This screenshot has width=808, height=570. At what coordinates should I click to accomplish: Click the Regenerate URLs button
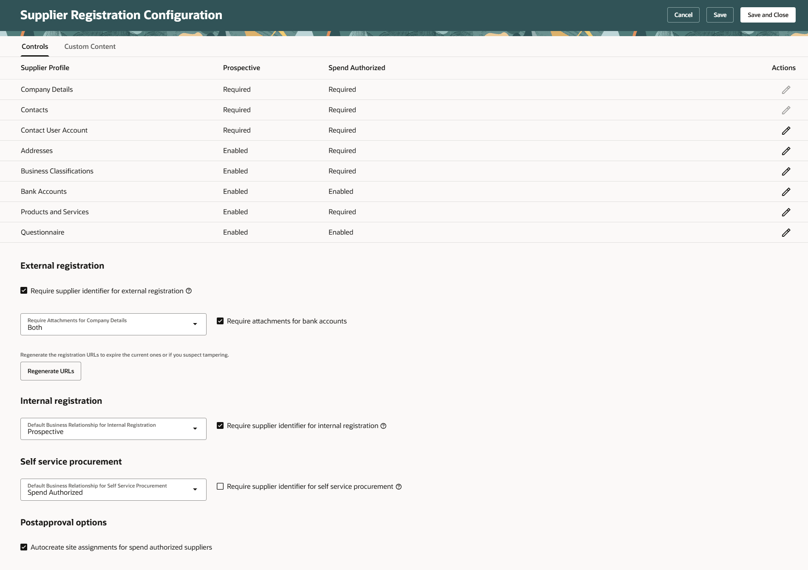click(x=50, y=371)
